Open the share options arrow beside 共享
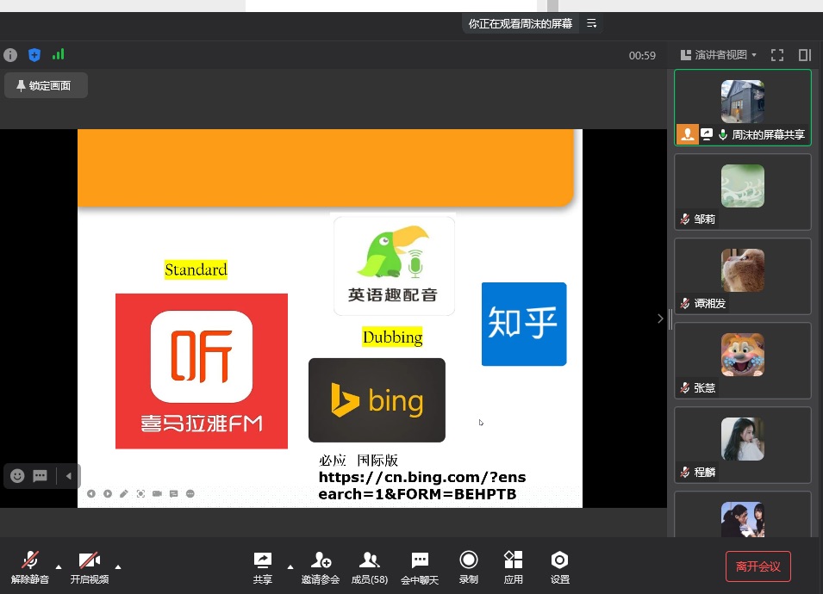 [290, 566]
